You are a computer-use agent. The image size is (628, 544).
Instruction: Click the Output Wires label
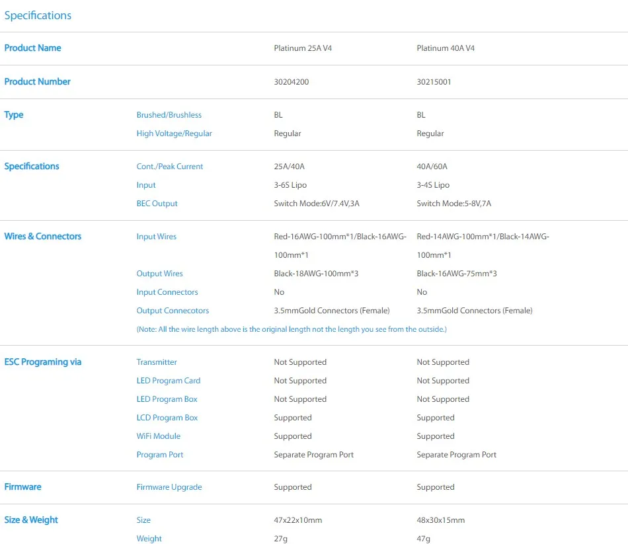click(x=159, y=274)
